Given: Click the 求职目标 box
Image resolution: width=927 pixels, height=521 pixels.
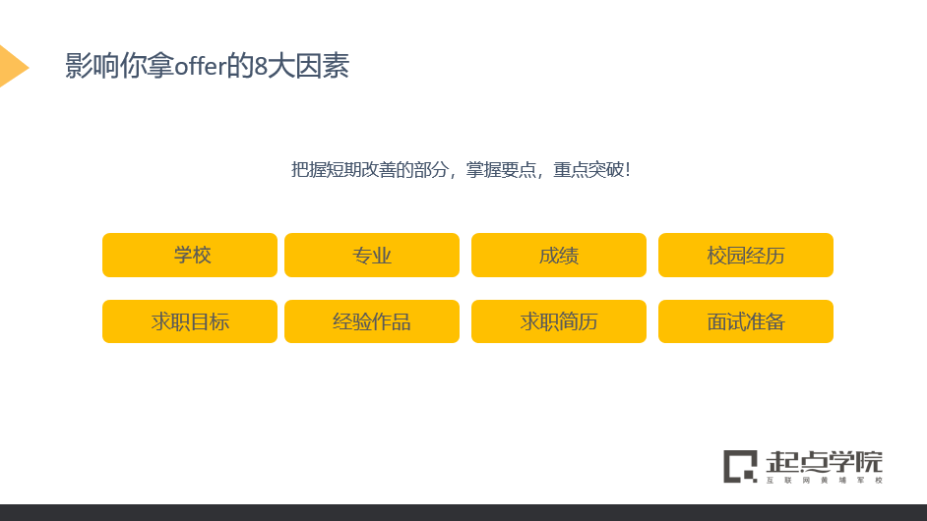Looking at the screenshot, I should point(190,321).
